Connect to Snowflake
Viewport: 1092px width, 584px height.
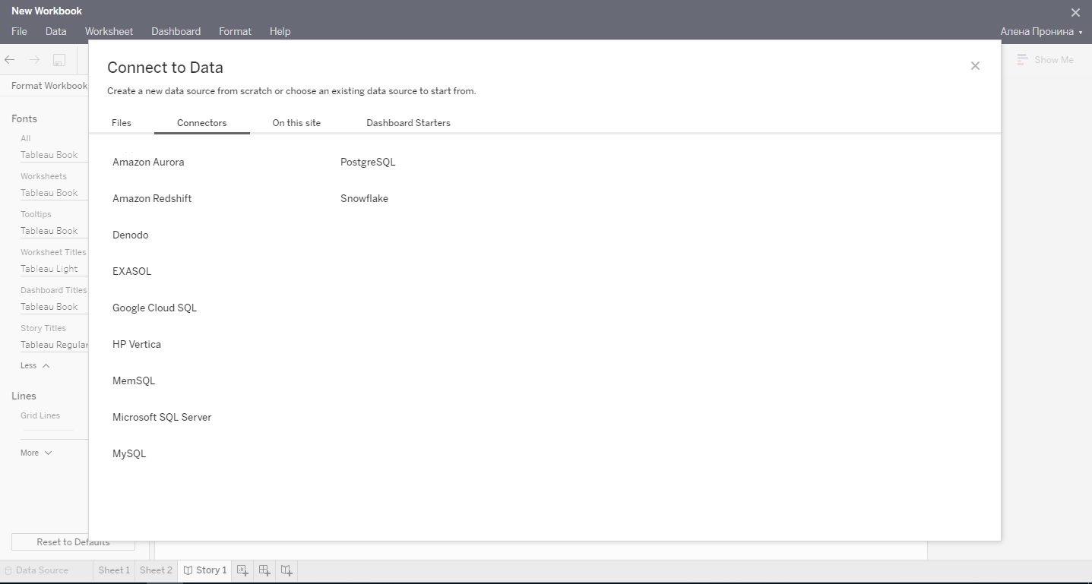(364, 198)
